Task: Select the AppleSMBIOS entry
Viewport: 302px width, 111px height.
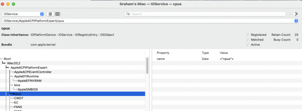Action: pyautogui.click(x=28, y=90)
